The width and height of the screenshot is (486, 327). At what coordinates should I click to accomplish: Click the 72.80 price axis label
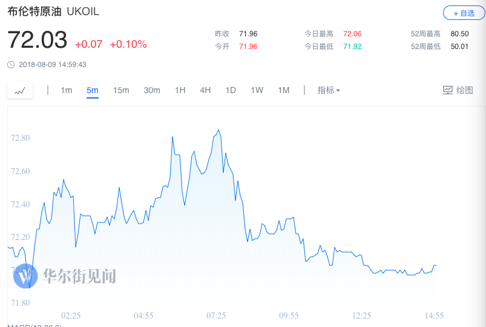(21, 138)
